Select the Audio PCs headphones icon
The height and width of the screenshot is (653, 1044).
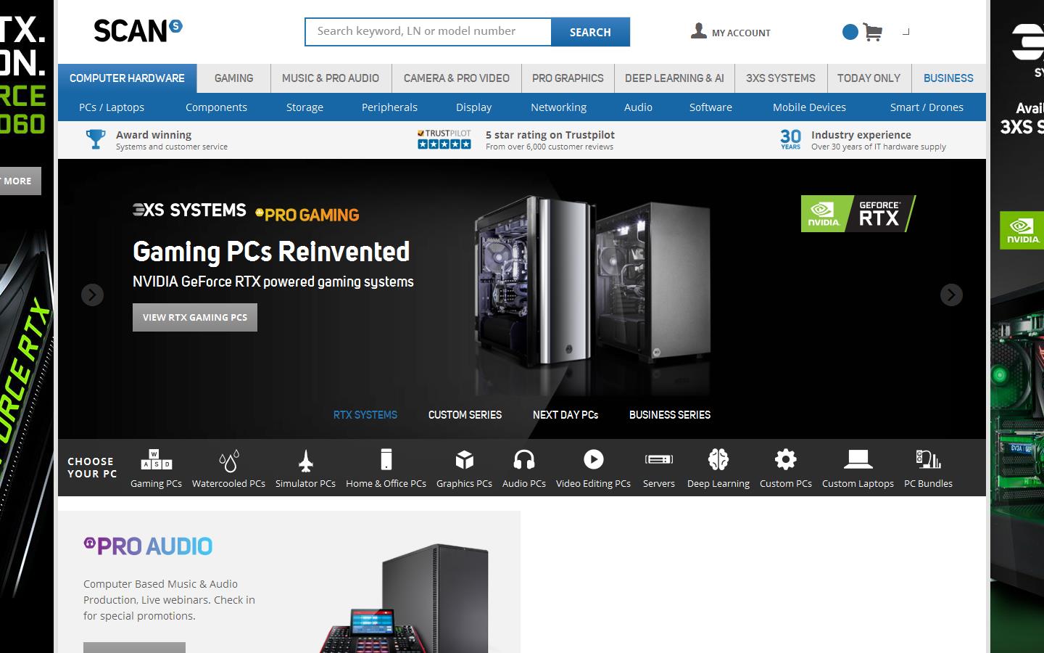(523, 460)
